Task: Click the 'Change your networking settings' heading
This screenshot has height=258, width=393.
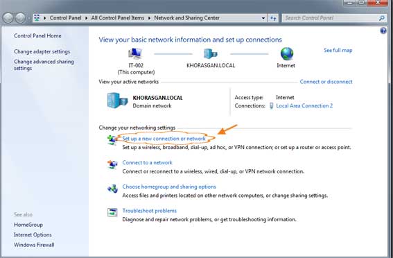Action: tap(137, 128)
